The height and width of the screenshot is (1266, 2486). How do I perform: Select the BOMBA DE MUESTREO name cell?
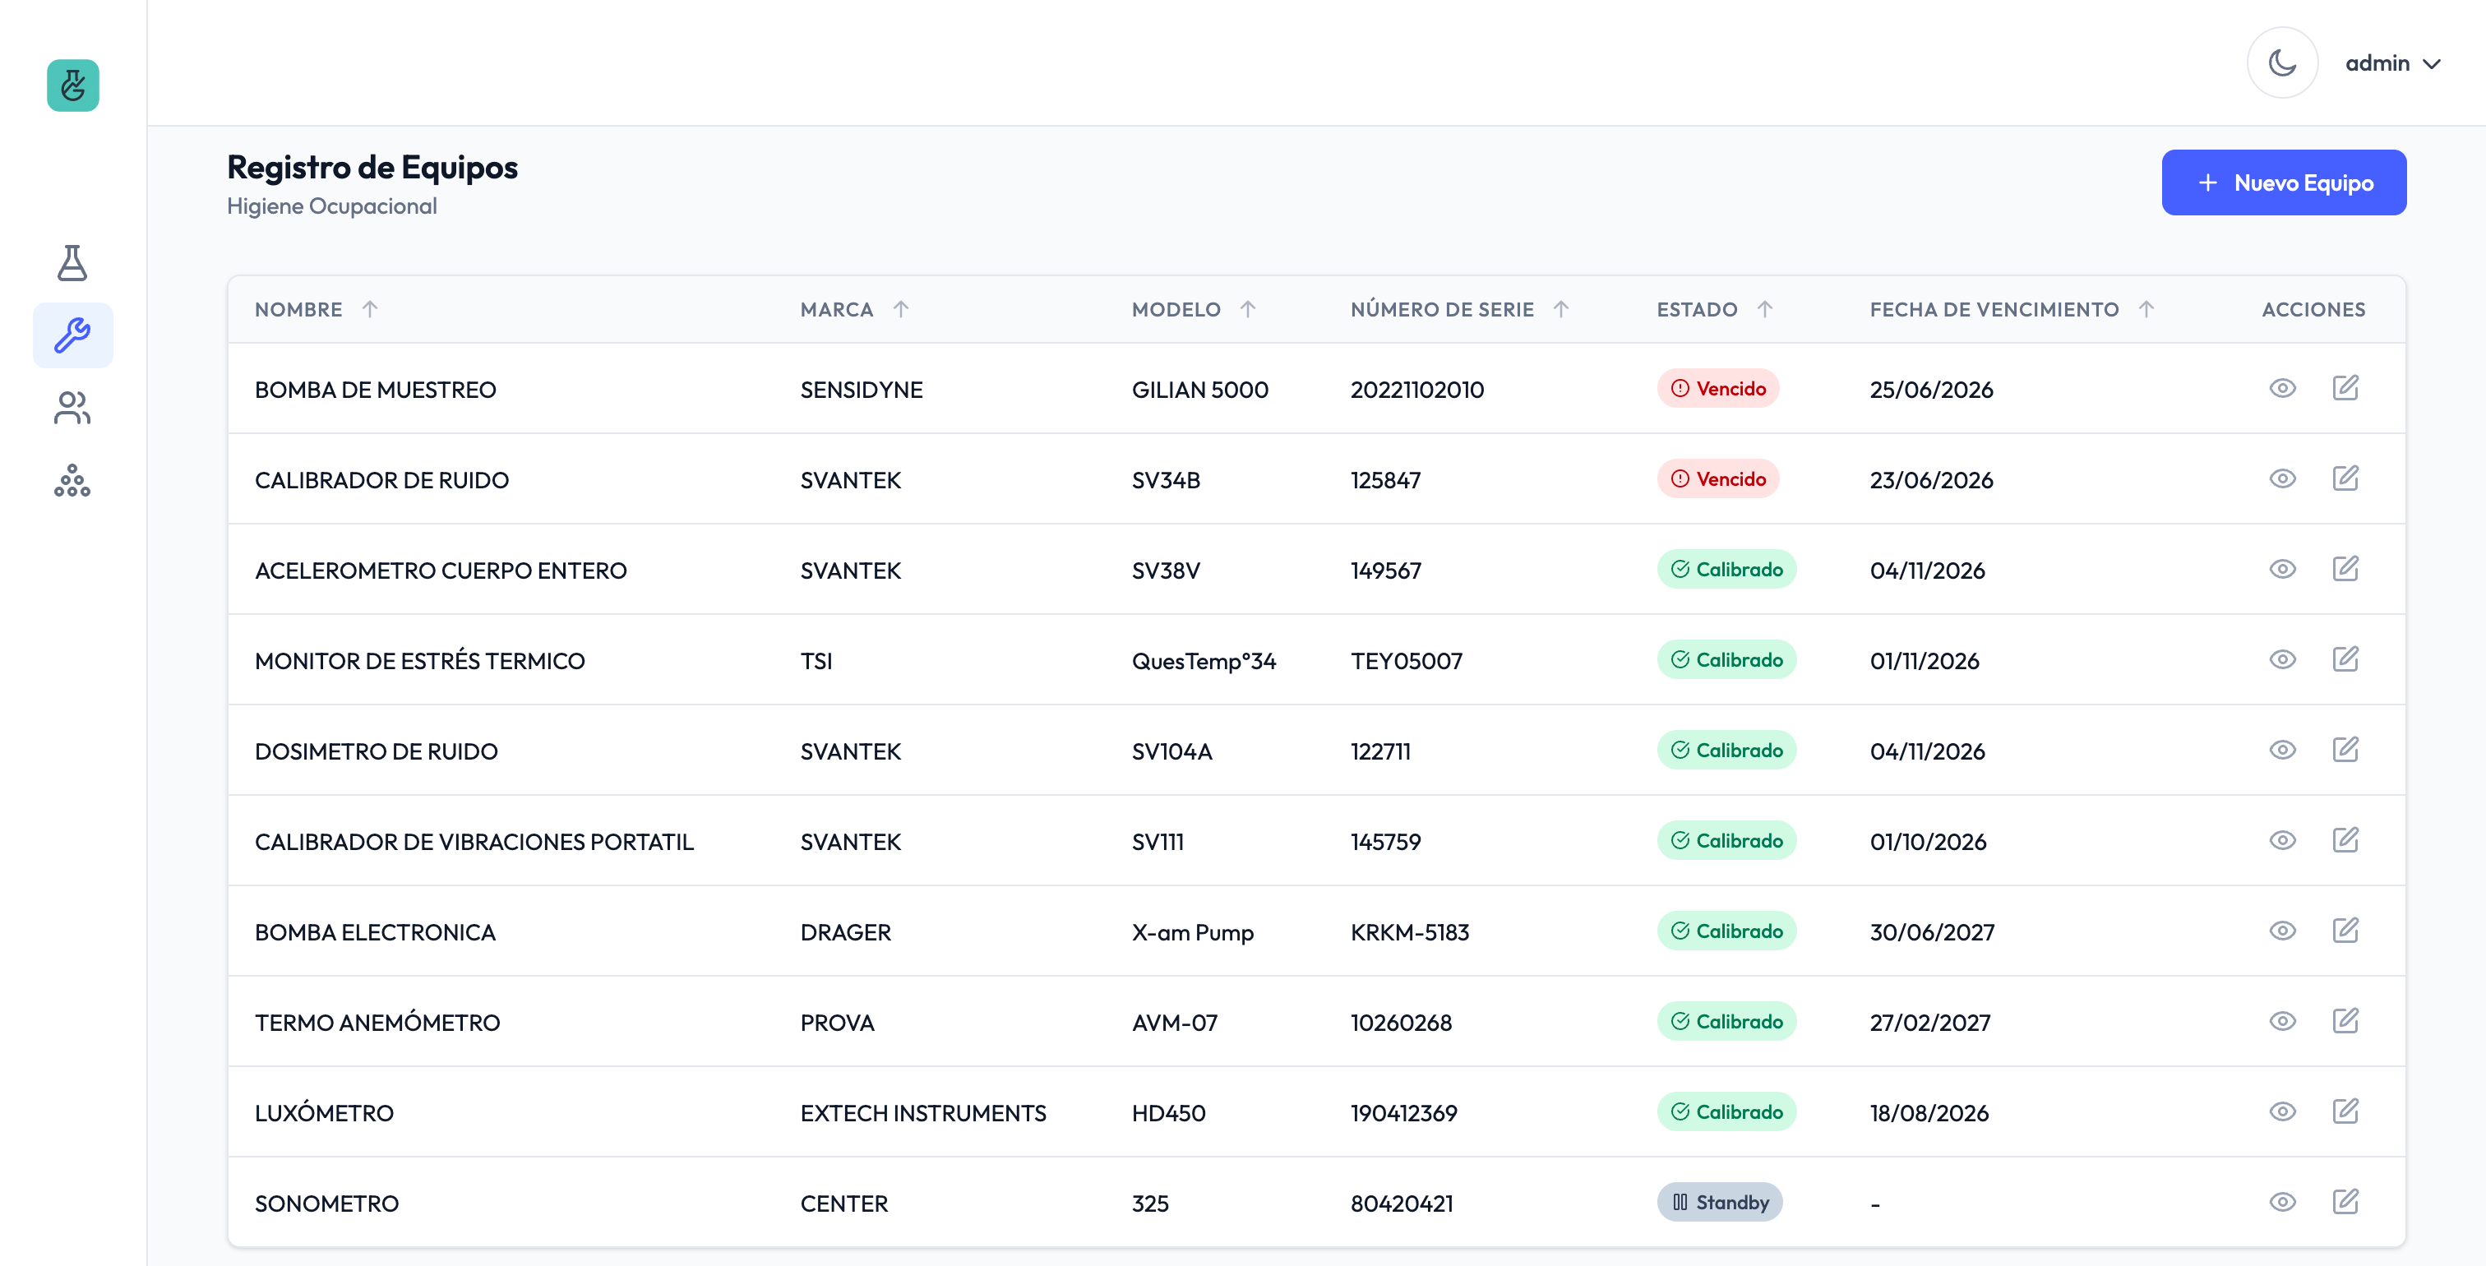coord(376,390)
